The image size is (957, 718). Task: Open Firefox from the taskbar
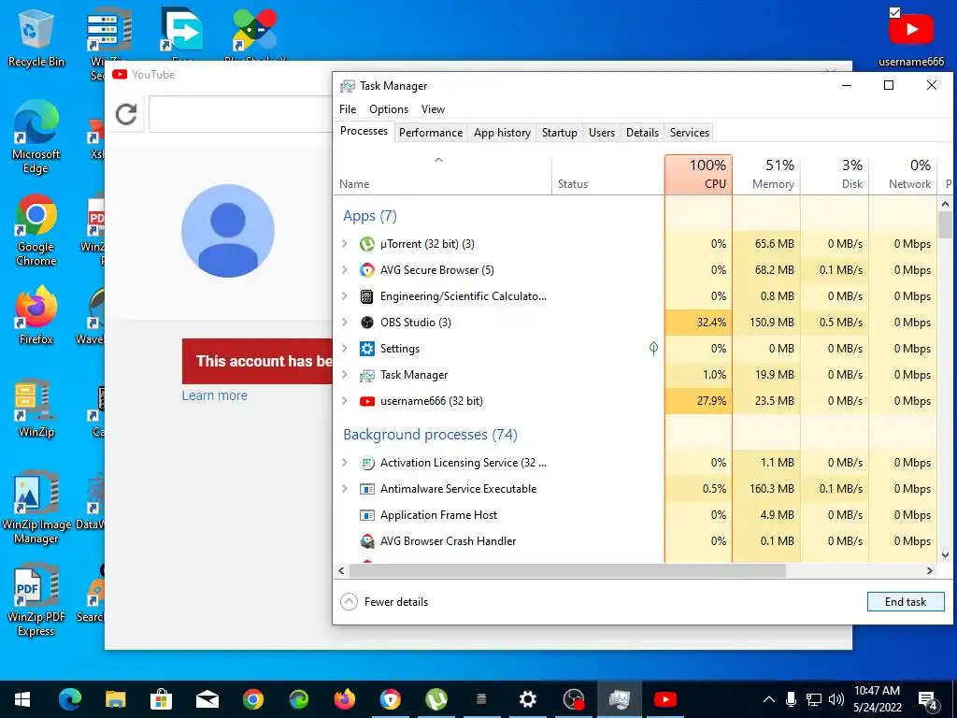click(344, 699)
